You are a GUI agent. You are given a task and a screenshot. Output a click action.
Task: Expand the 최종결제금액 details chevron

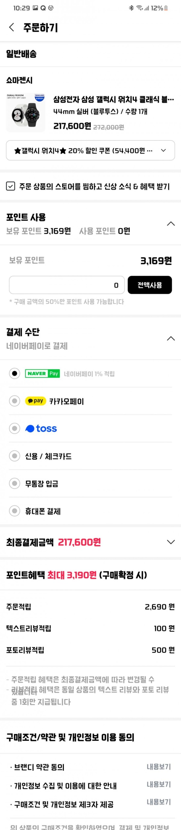tap(171, 542)
